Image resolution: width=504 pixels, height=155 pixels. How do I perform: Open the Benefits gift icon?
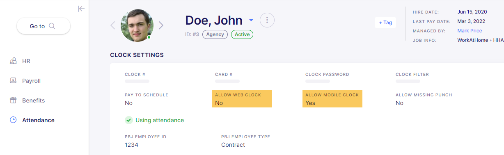tap(13, 100)
